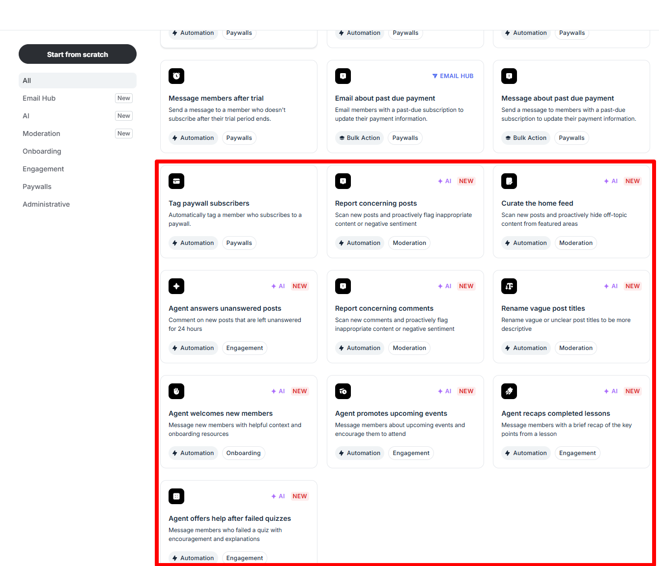Click Moderation tag on Curate the home feed card
The image size is (659, 566).
576,243
